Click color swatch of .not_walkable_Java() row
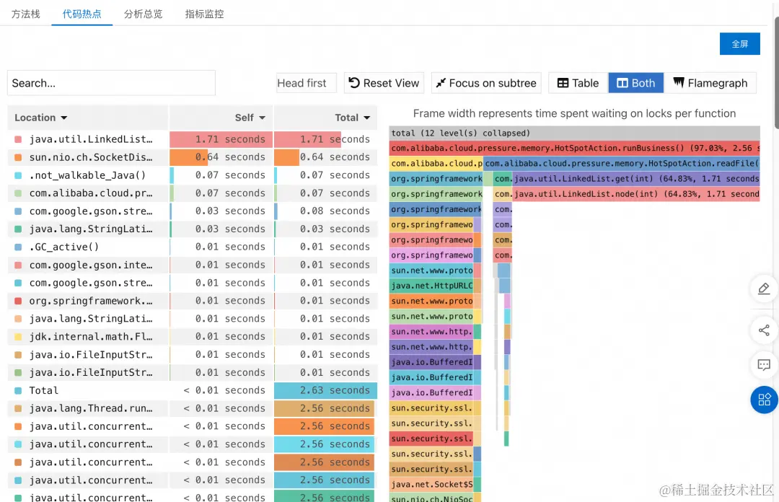 tap(18, 175)
